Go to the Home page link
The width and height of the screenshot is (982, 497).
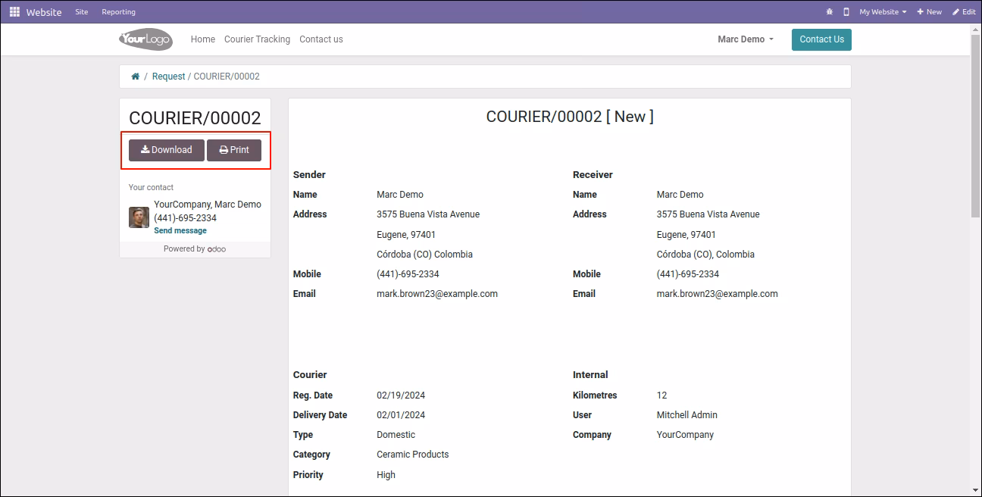(x=203, y=39)
